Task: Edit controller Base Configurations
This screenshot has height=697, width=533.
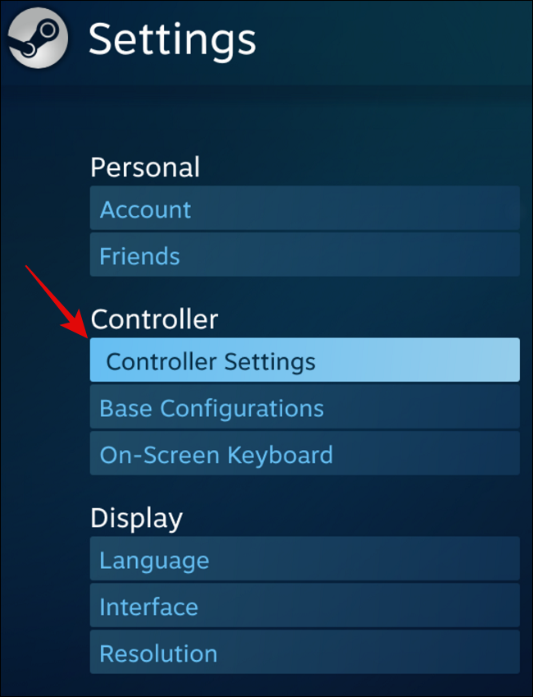Action: point(305,406)
